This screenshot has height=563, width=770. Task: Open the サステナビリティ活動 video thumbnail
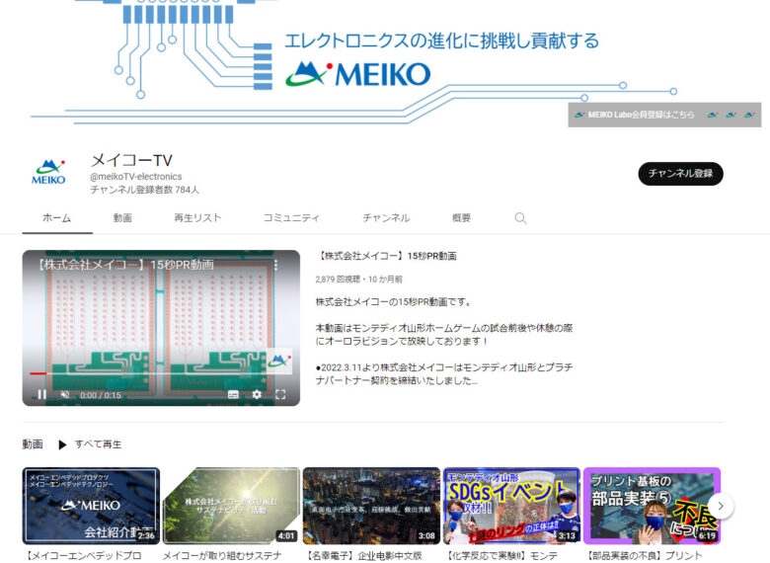pyautogui.click(x=231, y=506)
